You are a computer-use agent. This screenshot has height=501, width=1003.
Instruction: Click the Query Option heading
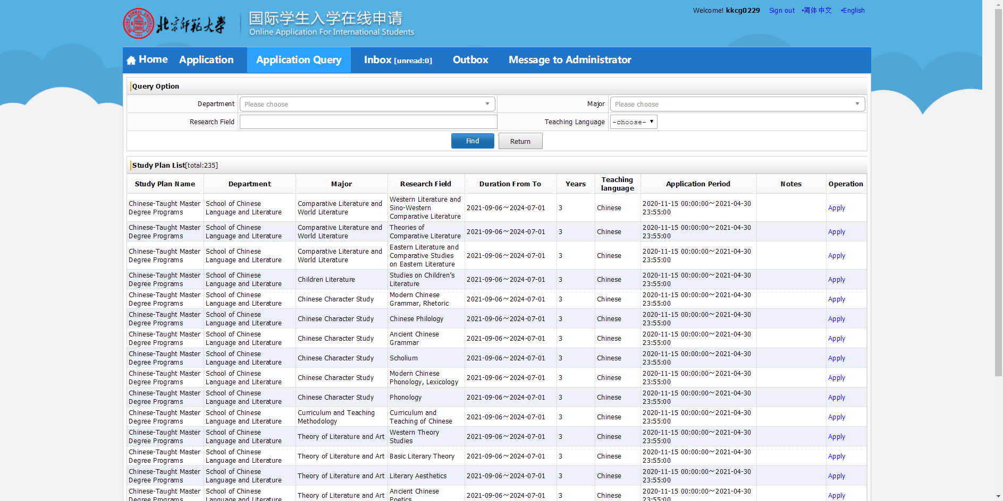pyautogui.click(x=155, y=87)
